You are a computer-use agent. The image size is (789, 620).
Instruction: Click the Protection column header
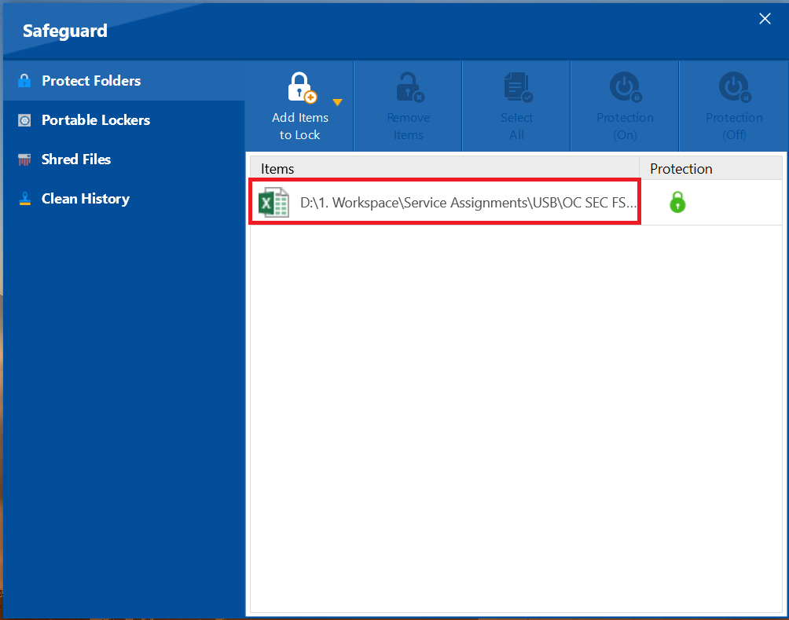[x=711, y=168]
